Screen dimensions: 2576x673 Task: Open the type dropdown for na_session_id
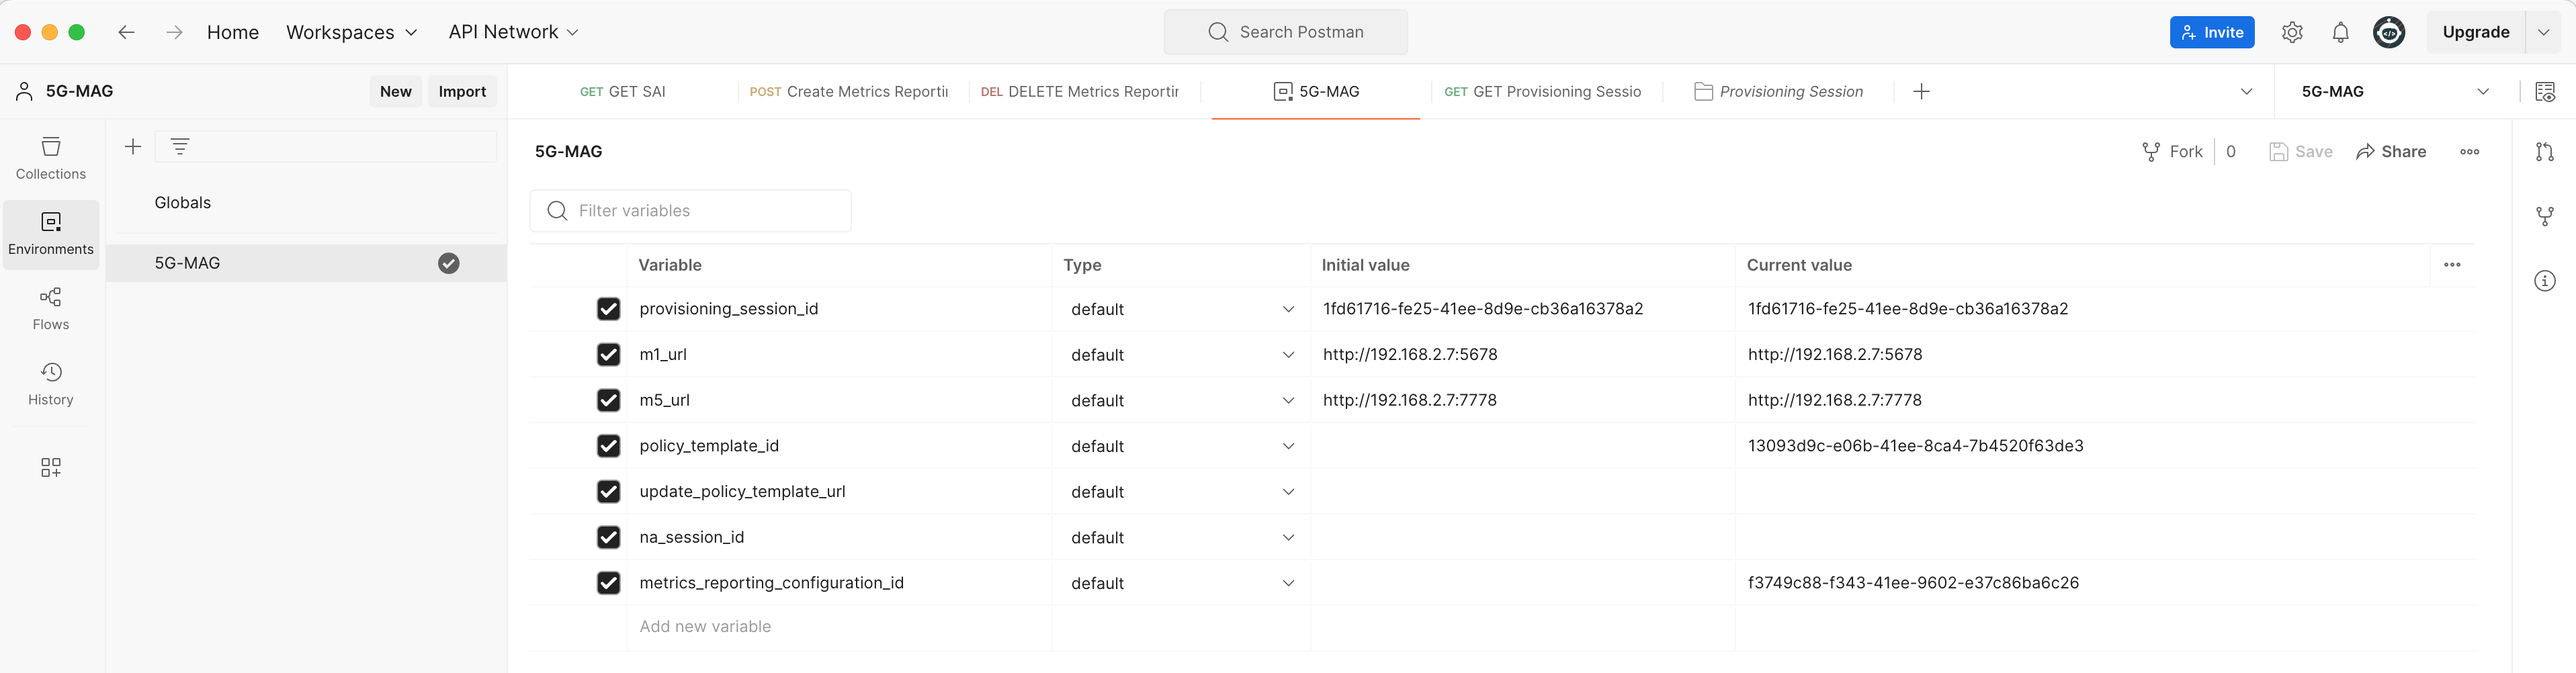pos(1288,537)
